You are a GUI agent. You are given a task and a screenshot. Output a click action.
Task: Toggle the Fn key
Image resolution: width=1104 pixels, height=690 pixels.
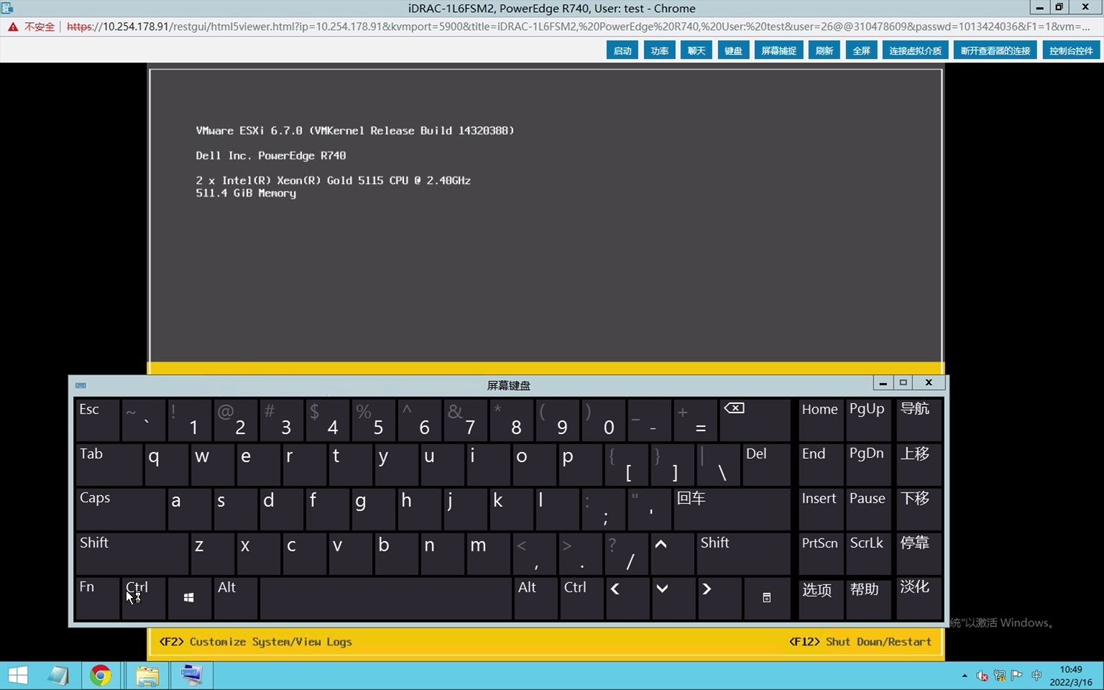click(x=97, y=598)
